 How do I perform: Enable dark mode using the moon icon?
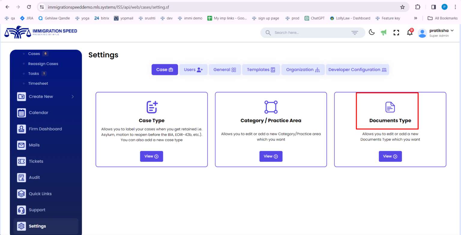[x=372, y=32]
